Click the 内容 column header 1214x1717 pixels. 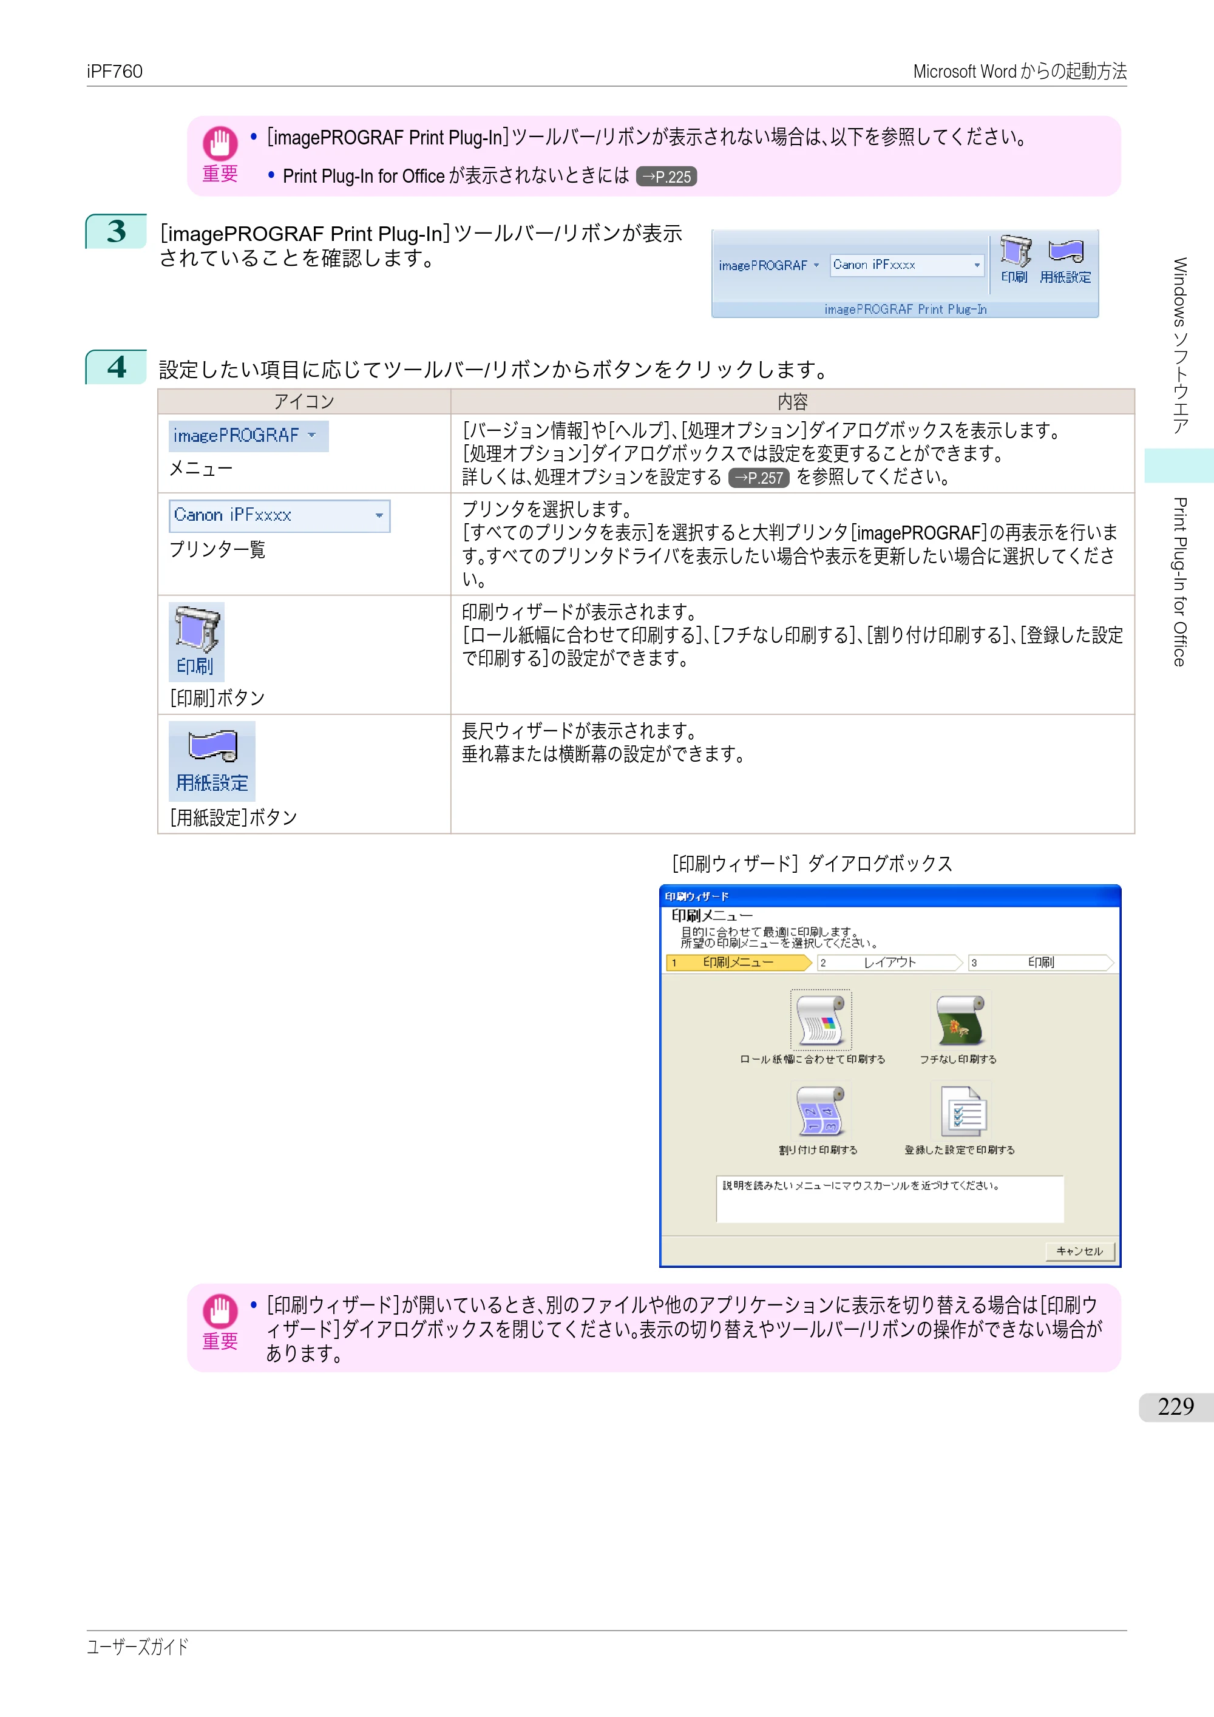pyautogui.click(x=792, y=402)
